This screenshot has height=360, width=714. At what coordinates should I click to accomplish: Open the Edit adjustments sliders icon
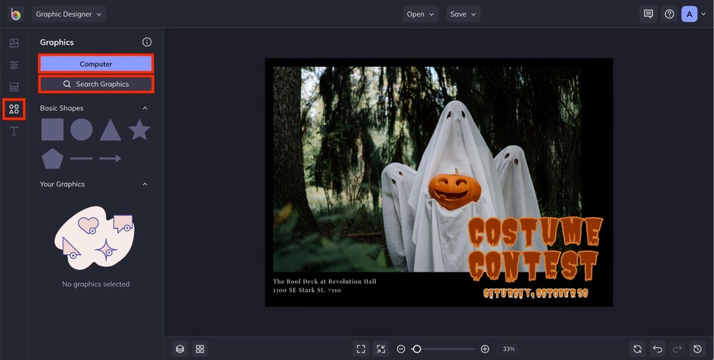coord(14,65)
